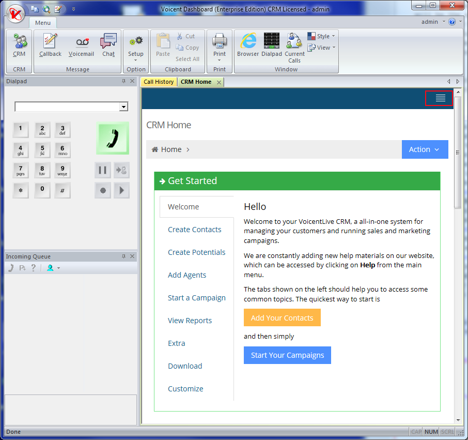Open the Browser window icon
468x440 pixels.
(x=248, y=45)
